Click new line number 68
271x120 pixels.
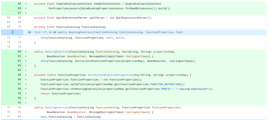click(19, 18)
